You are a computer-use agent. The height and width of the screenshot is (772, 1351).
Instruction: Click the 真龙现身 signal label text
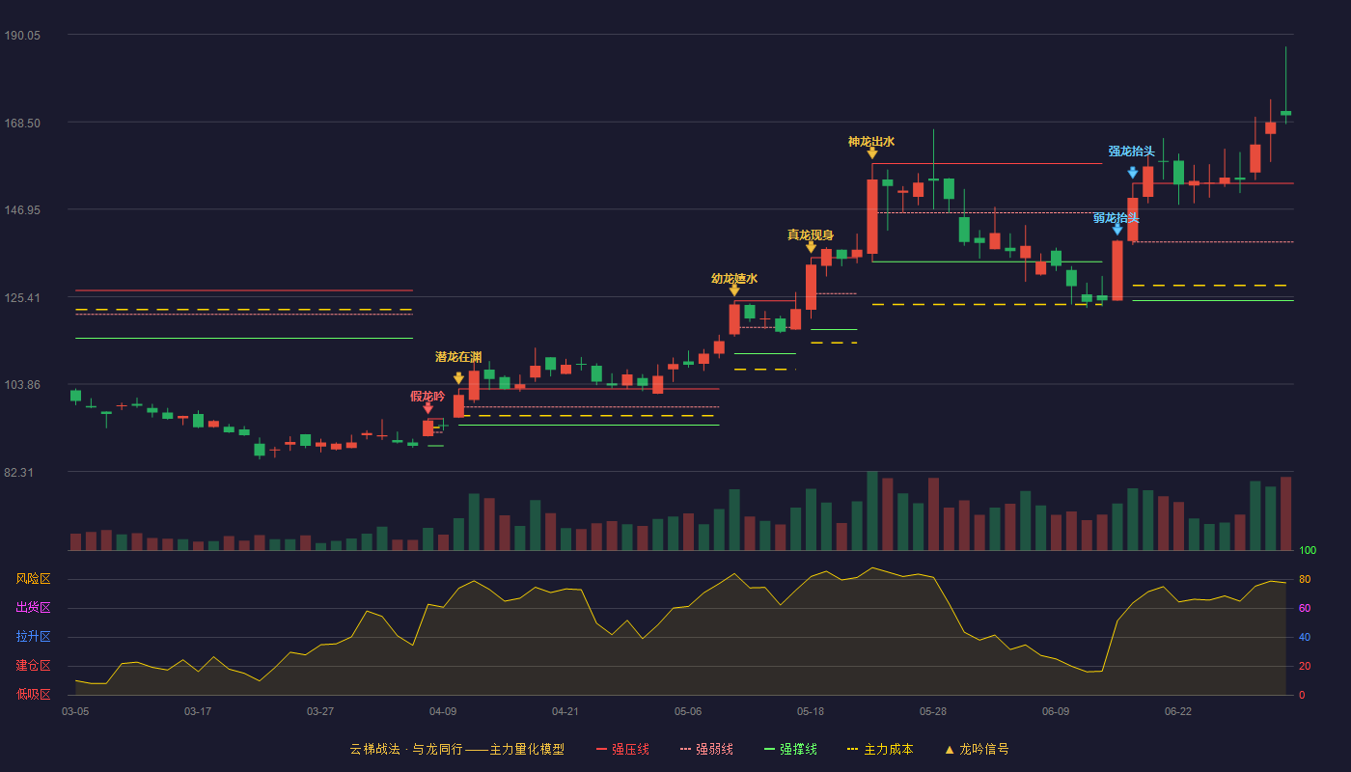tap(811, 235)
